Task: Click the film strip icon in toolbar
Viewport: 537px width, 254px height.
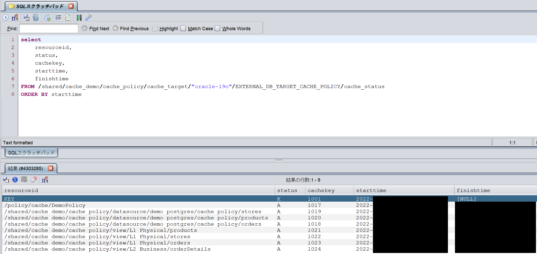Action: (79, 17)
